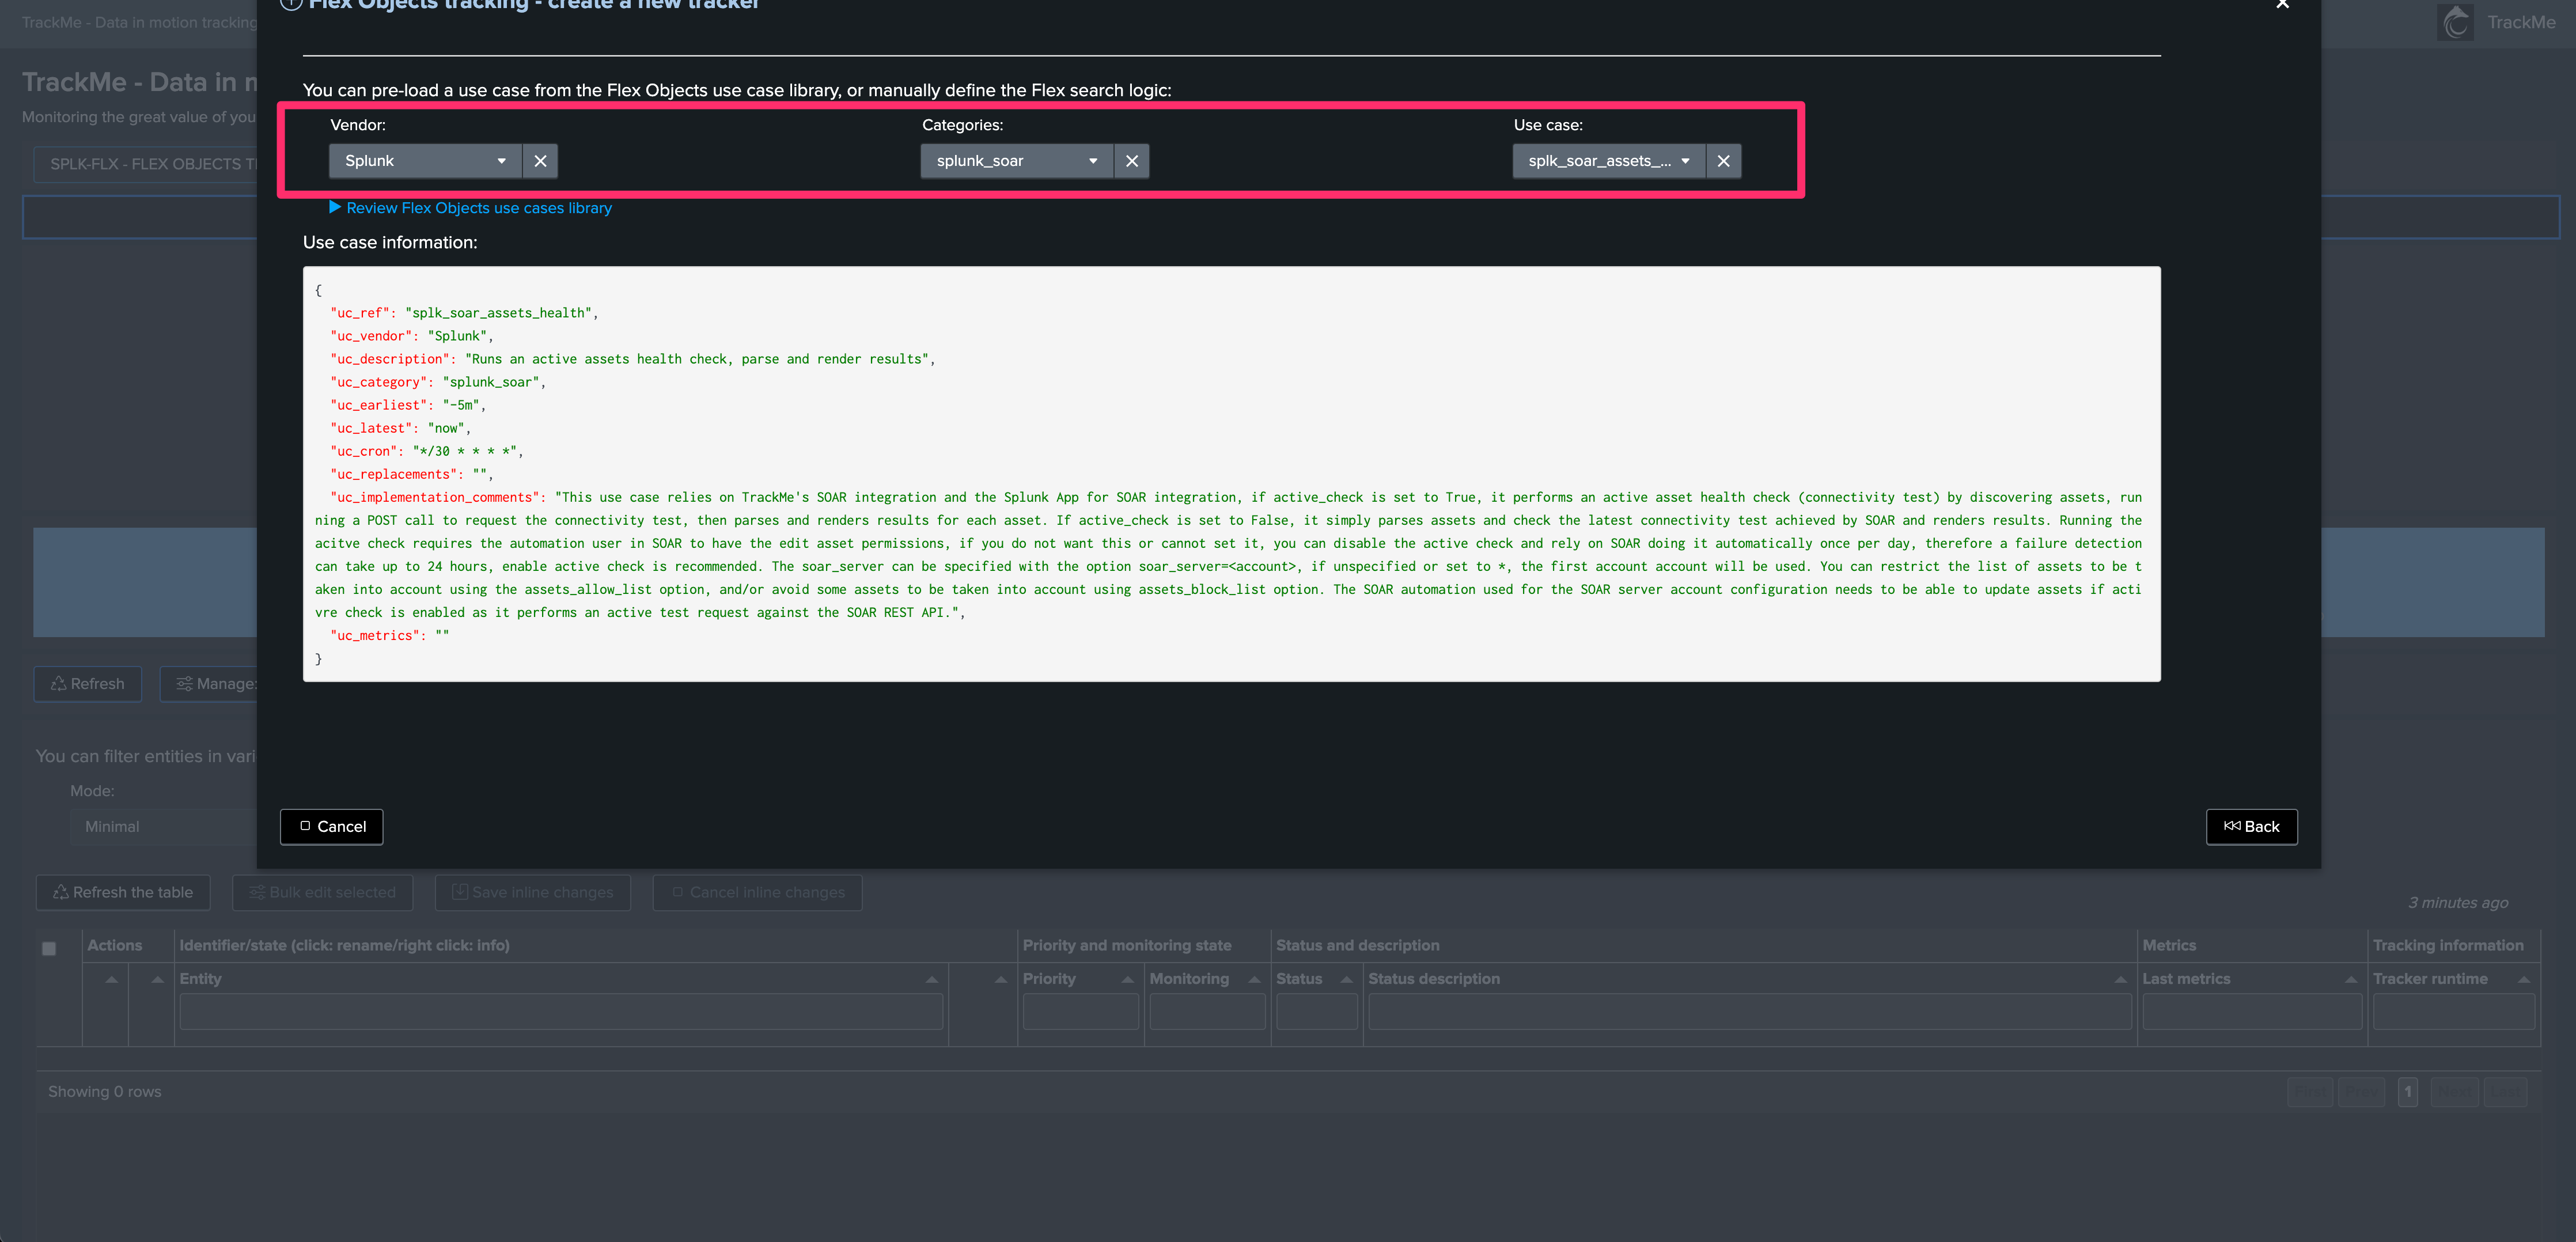Click the Refresh button
2576x1242 pixels.
pyautogui.click(x=88, y=684)
